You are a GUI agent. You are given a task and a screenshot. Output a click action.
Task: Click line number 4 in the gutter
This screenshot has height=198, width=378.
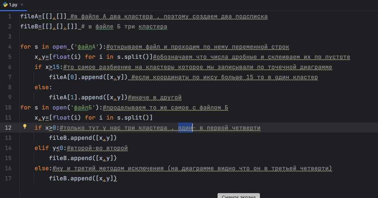click(10, 47)
